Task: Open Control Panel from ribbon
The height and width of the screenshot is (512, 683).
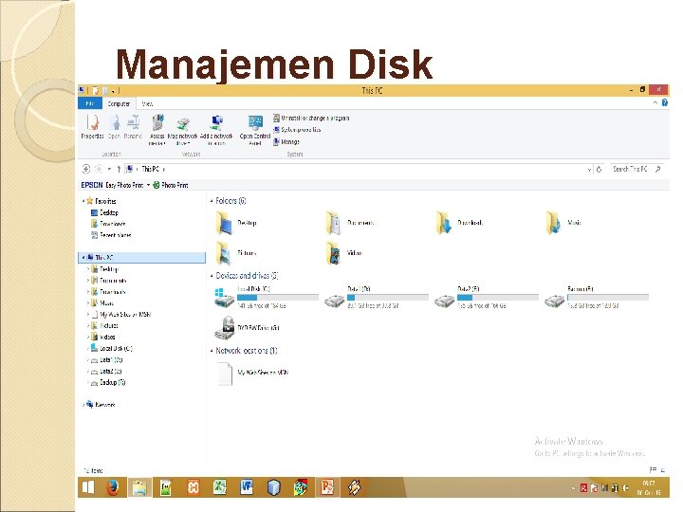Action: [x=255, y=130]
